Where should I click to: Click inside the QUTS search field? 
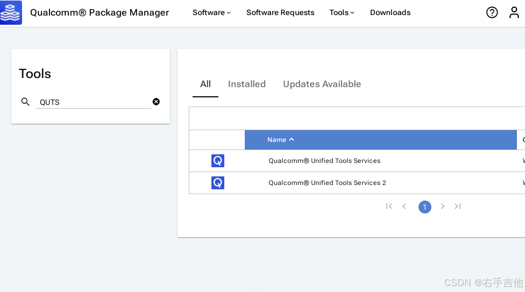94,102
